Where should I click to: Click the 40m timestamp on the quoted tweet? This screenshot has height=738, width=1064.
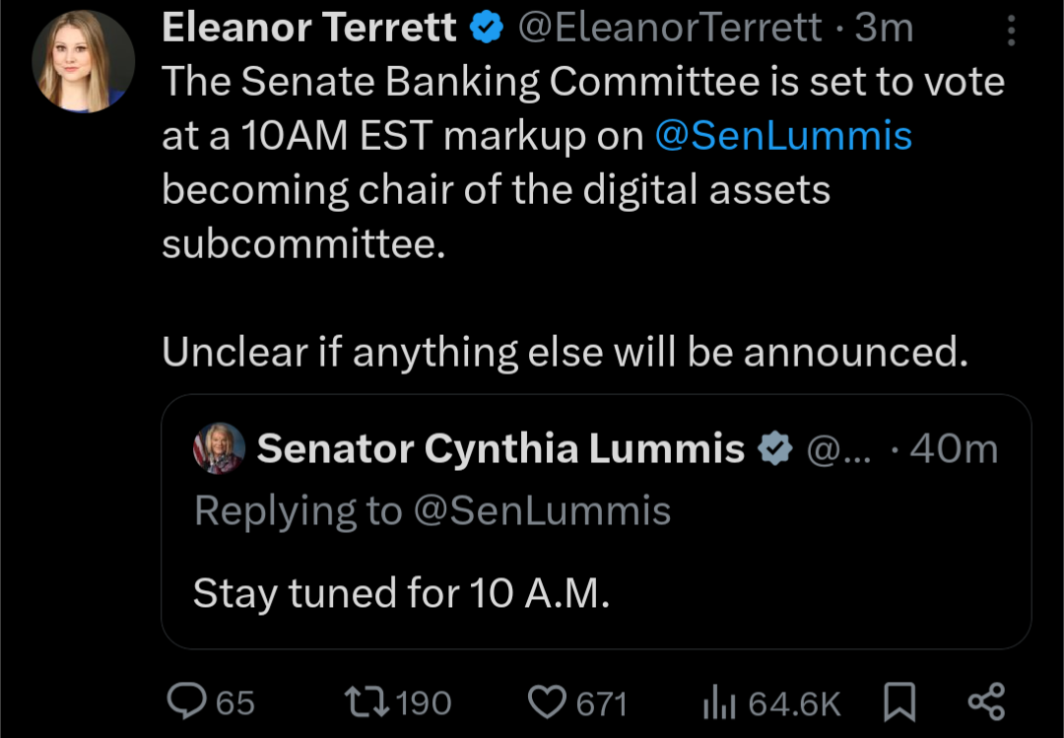click(x=954, y=449)
